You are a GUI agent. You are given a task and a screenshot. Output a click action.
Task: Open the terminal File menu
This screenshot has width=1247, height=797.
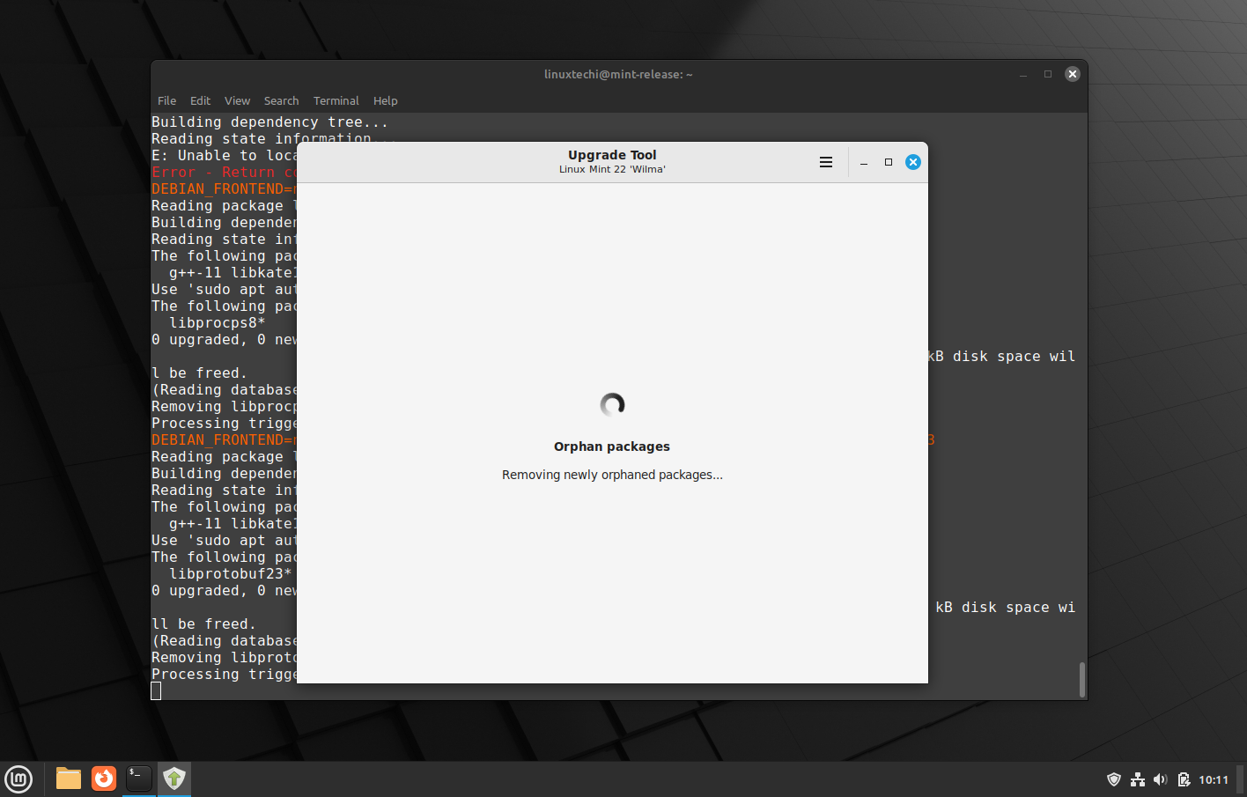point(166,100)
